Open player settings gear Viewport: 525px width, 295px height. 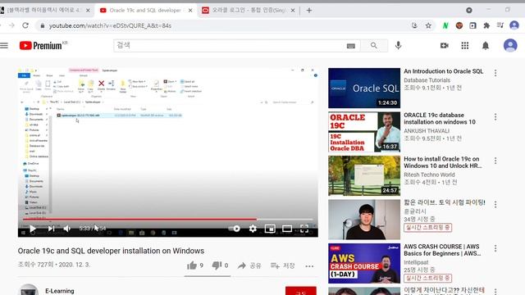pyautogui.click(x=253, y=229)
